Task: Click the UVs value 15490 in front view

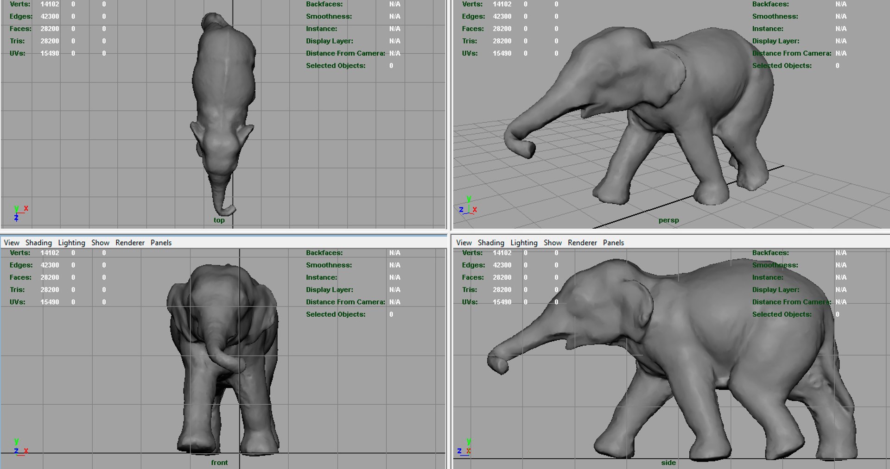Action: [50, 302]
